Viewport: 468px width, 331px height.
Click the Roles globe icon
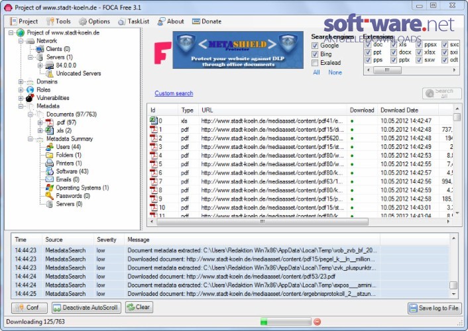point(30,90)
